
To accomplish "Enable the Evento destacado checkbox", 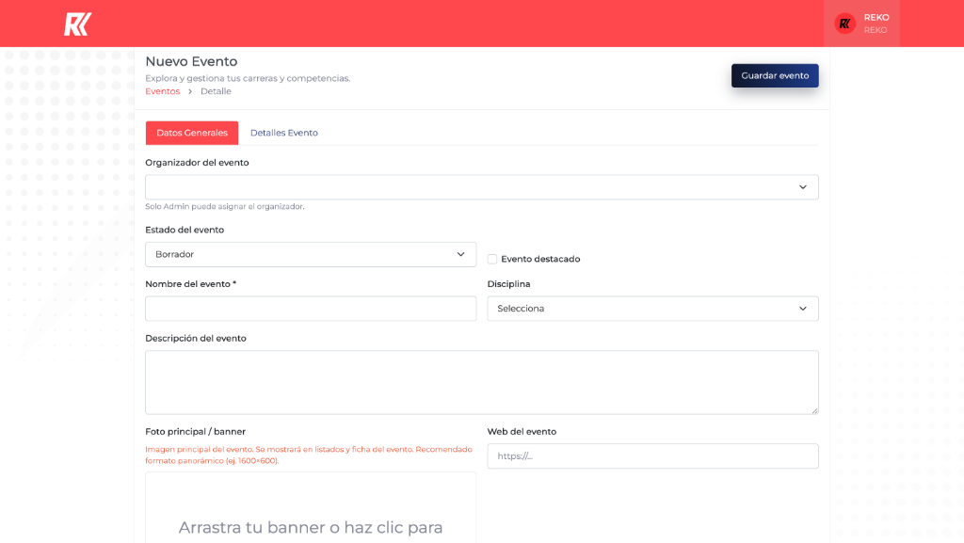I will (x=492, y=259).
